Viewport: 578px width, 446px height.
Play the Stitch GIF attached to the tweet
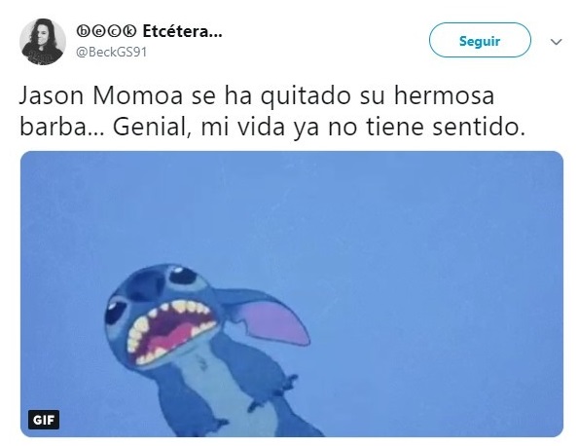[x=292, y=294]
